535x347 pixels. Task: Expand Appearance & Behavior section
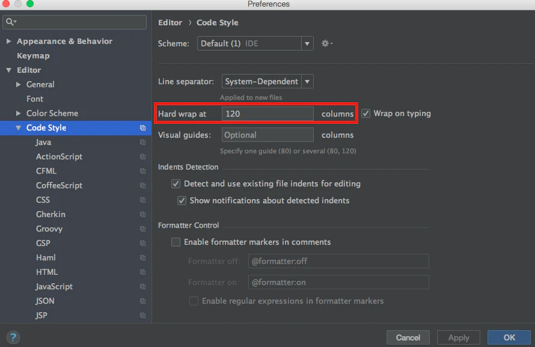(x=9, y=41)
